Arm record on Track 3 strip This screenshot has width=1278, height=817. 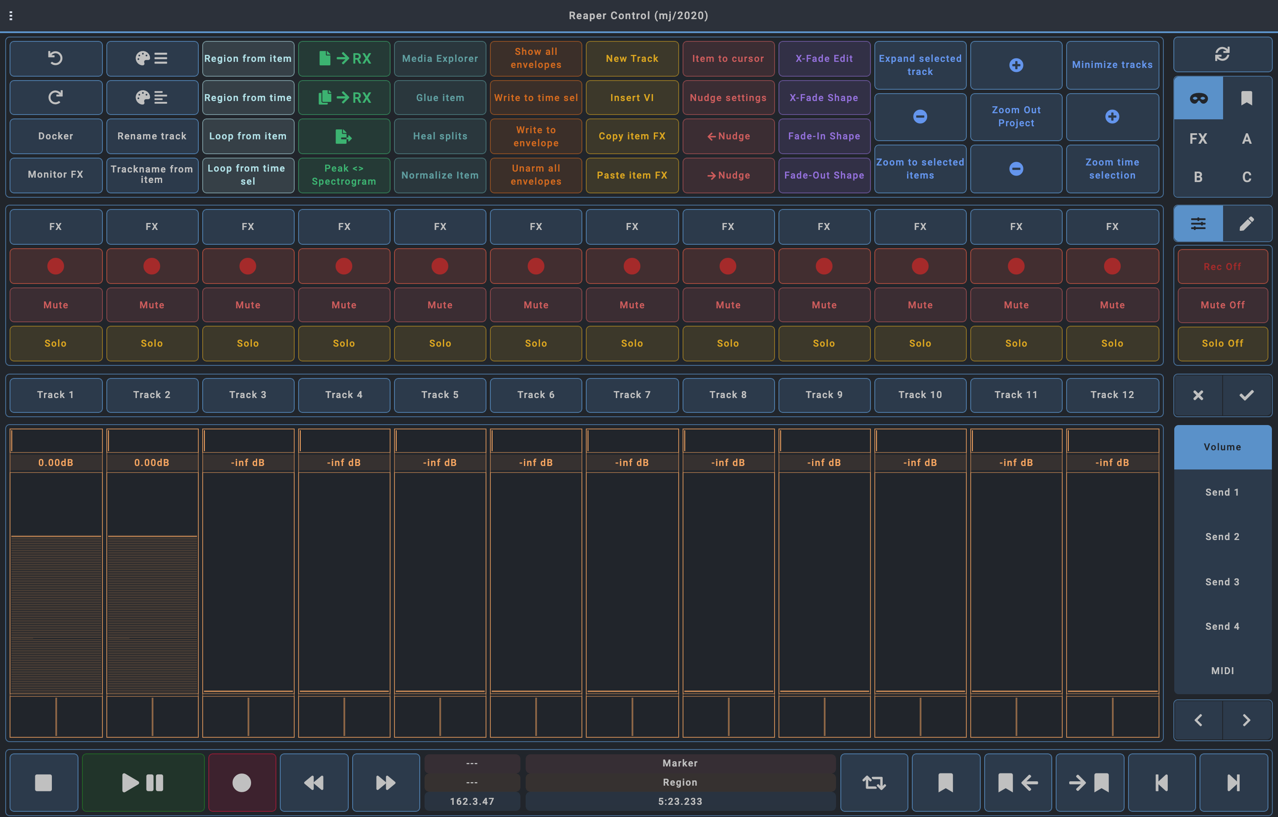click(248, 266)
